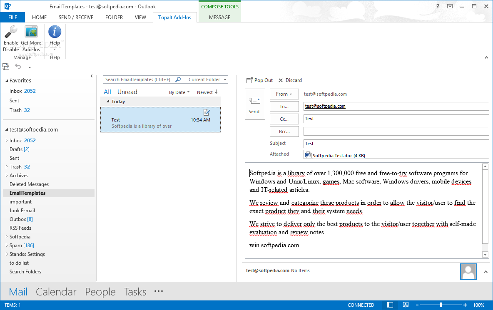Click the zoom in plus button
The height and width of the screenshot is (310, 493).
(x=465, y=305)
